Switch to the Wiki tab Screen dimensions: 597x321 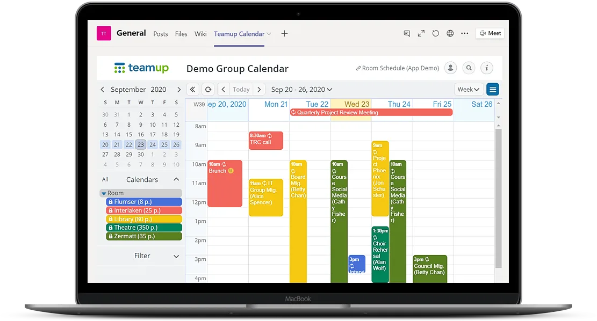(x=200, y=34)
